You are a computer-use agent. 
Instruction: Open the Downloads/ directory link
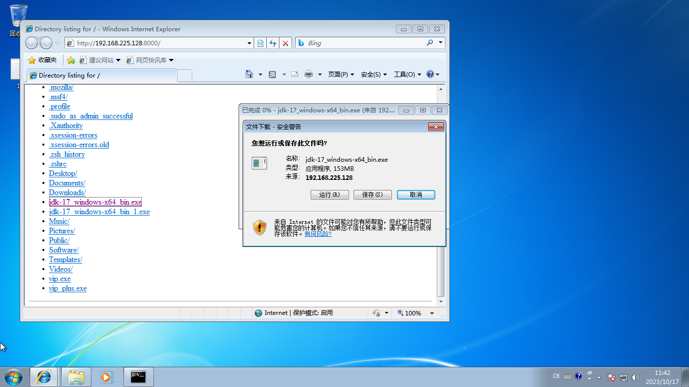coord(66,192)
